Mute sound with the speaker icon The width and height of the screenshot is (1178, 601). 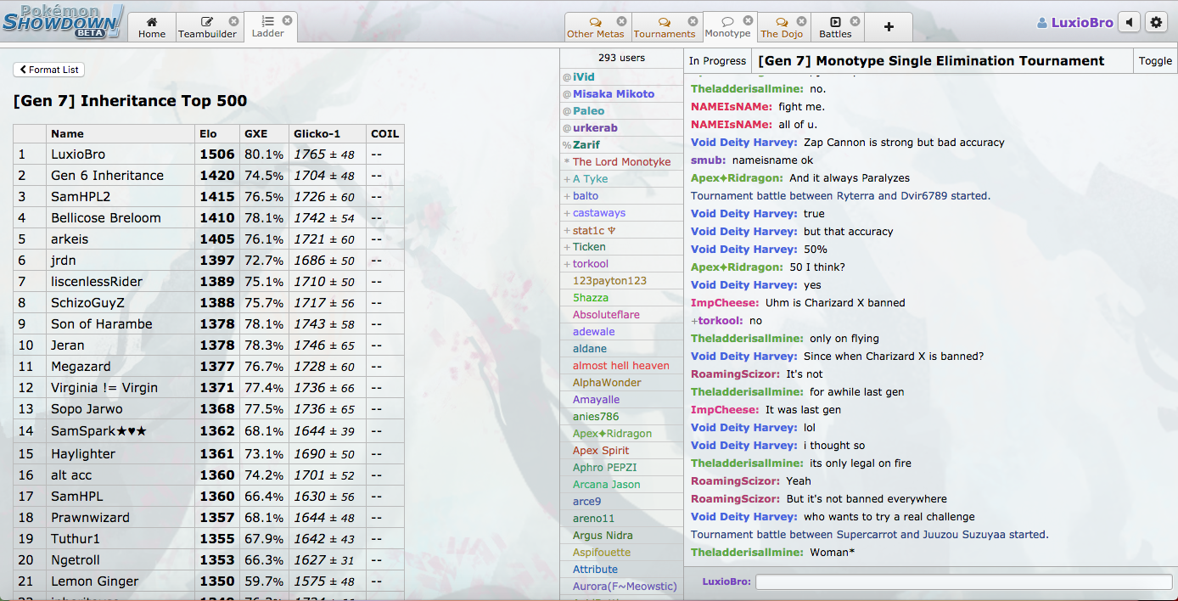(x=1129, y=23)
